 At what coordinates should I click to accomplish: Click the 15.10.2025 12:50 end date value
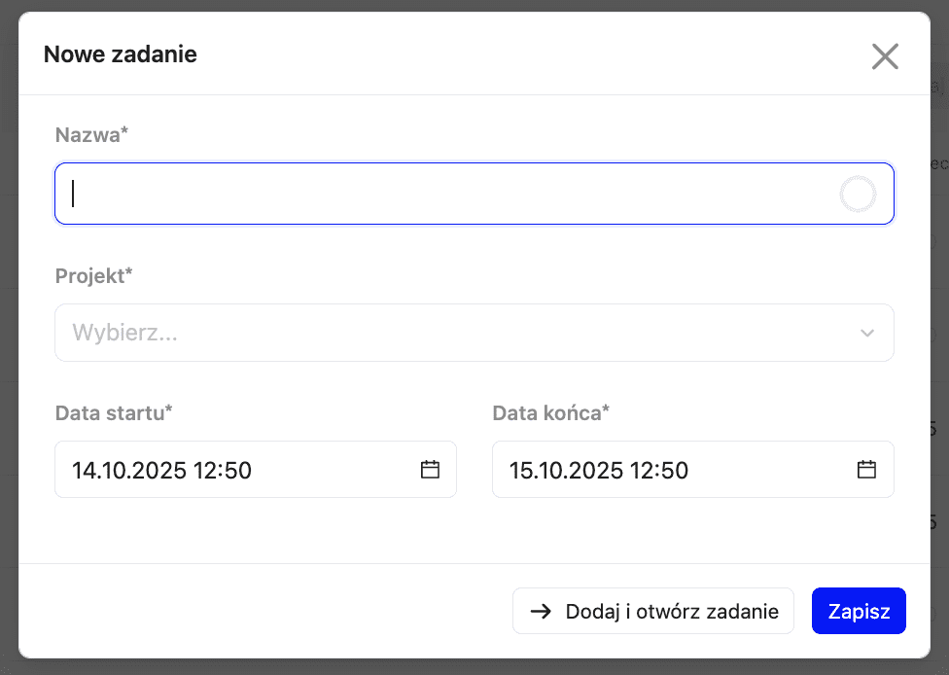pos(599,471)
